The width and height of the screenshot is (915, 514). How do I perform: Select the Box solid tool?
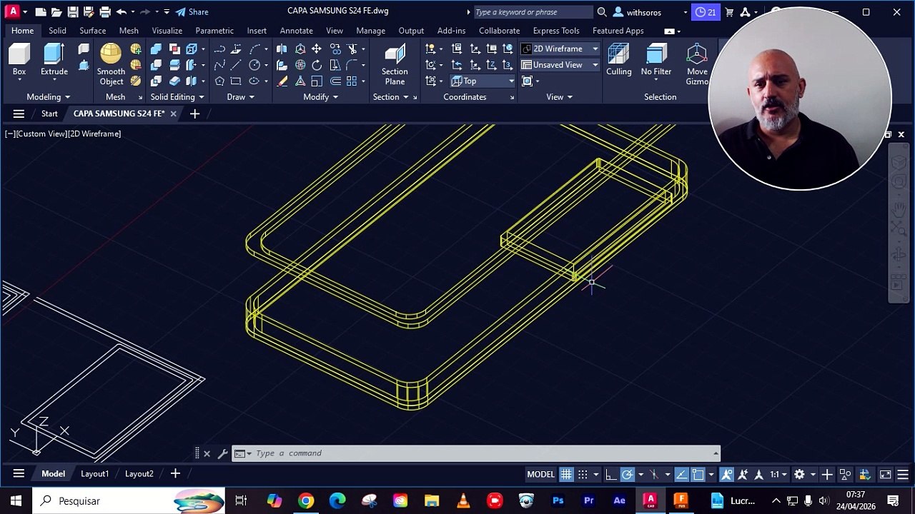point(19,60)
